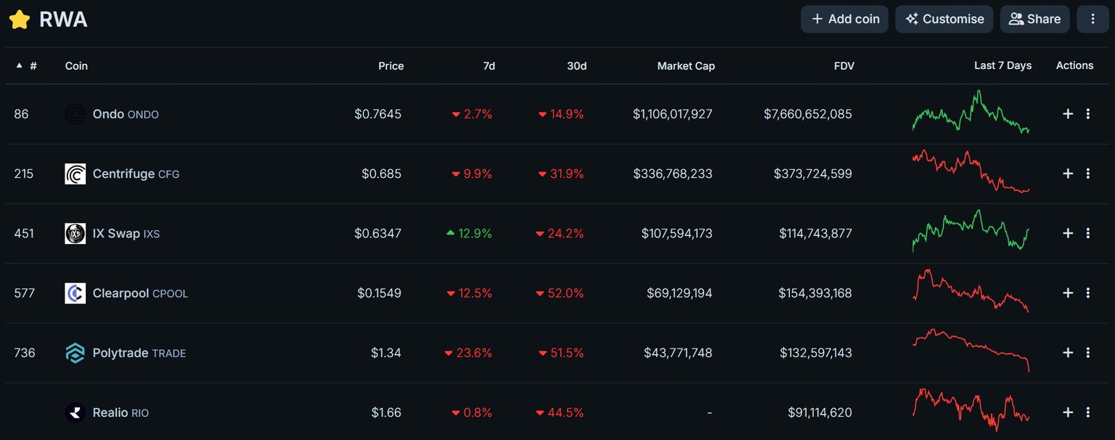The image size is (1115, 440).
Task: Open the Customise button
Action: tap(944, 19)
